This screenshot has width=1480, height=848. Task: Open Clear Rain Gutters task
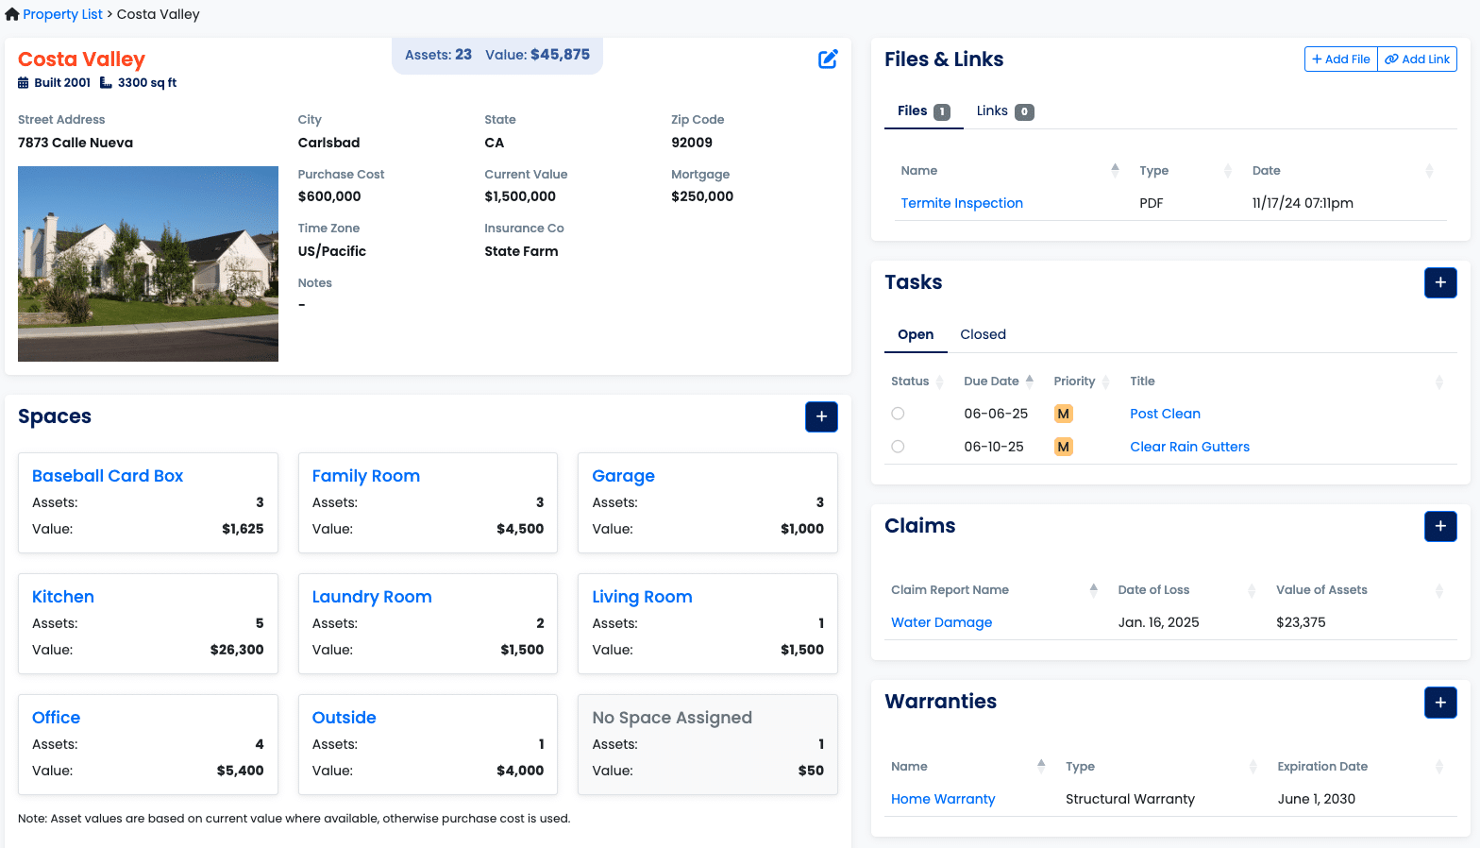1189,447
